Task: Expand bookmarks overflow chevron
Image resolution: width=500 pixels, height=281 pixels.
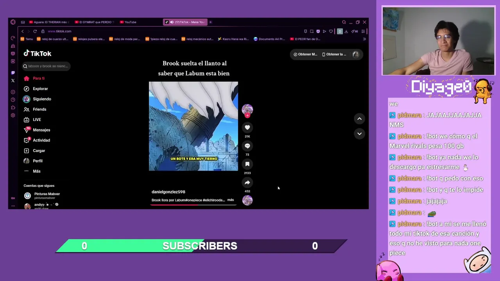Action: click(364, 39)
